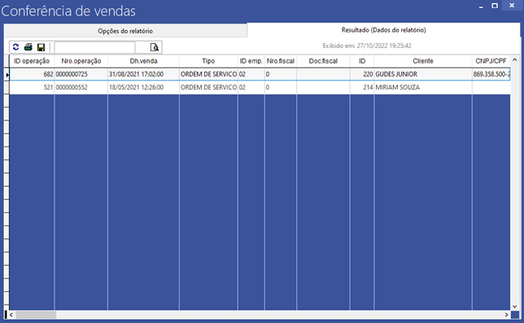
Task: Click the Tipo column header
Action: click(208, 61)
